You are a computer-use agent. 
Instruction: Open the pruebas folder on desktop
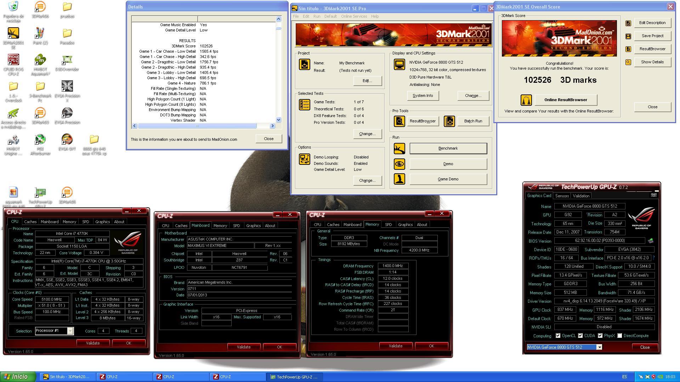67,10
